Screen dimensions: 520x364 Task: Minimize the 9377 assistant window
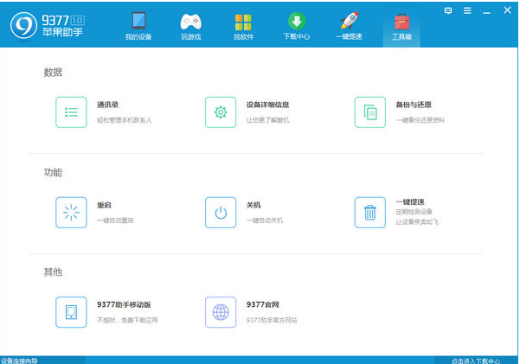(487, 13)
